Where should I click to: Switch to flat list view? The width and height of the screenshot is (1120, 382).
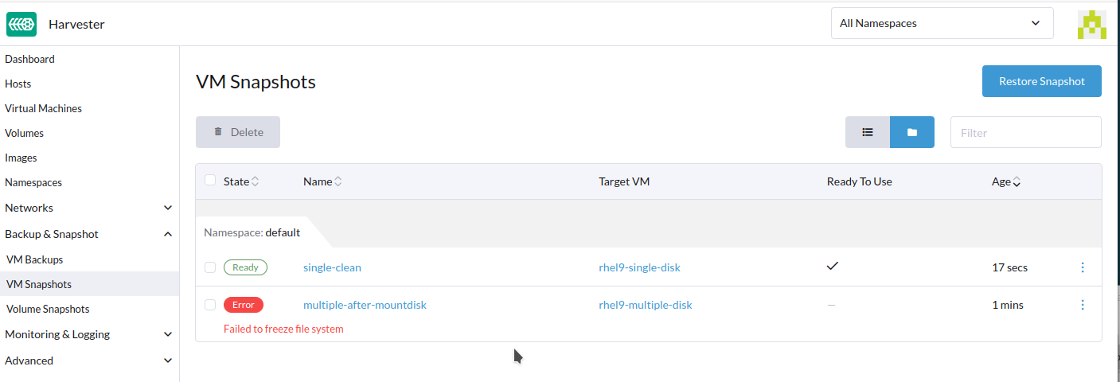click(868, 132)
